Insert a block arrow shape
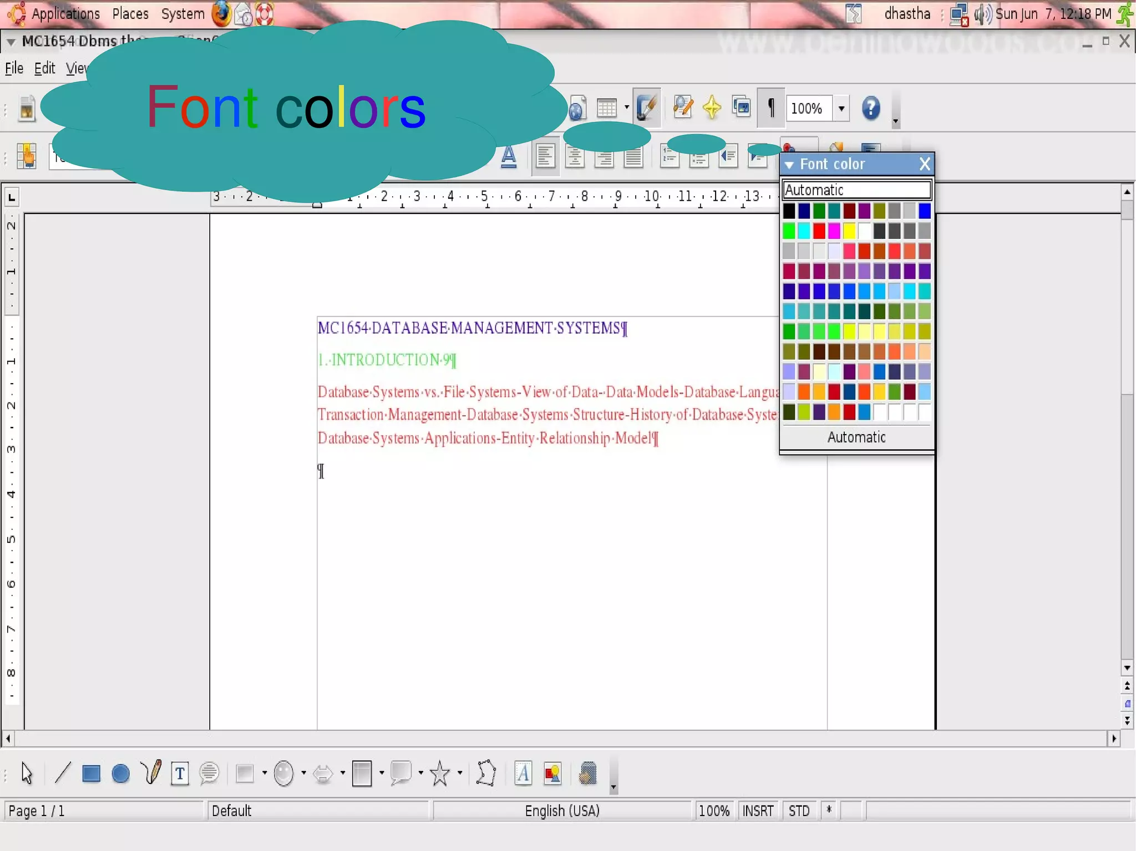Viewport: 1136px width, 851px height. pyautogui.click(x=323, y=773)
